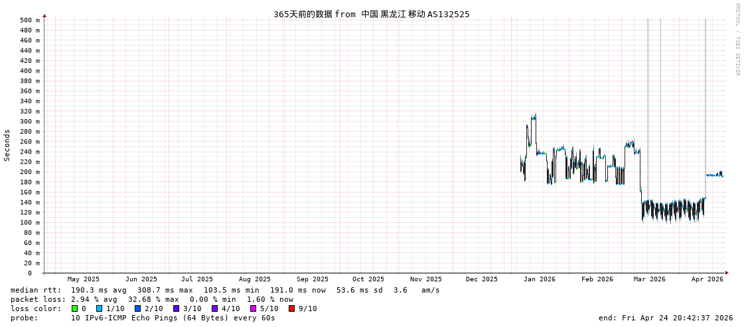Click the purple 3/10 loss swatch
Screen dimensions: 744x327
click(x=176, y=308)
